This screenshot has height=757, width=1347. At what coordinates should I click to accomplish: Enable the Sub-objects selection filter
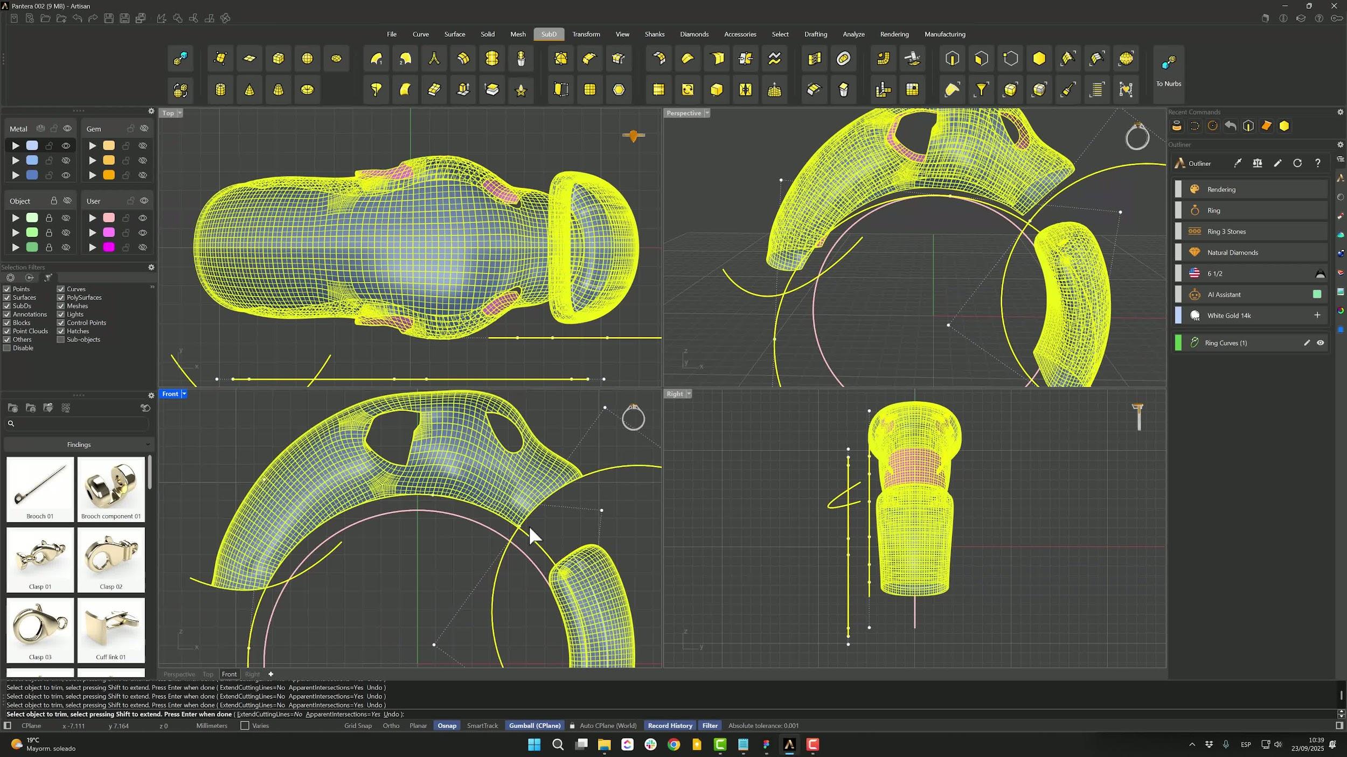(x=61, y=340)
